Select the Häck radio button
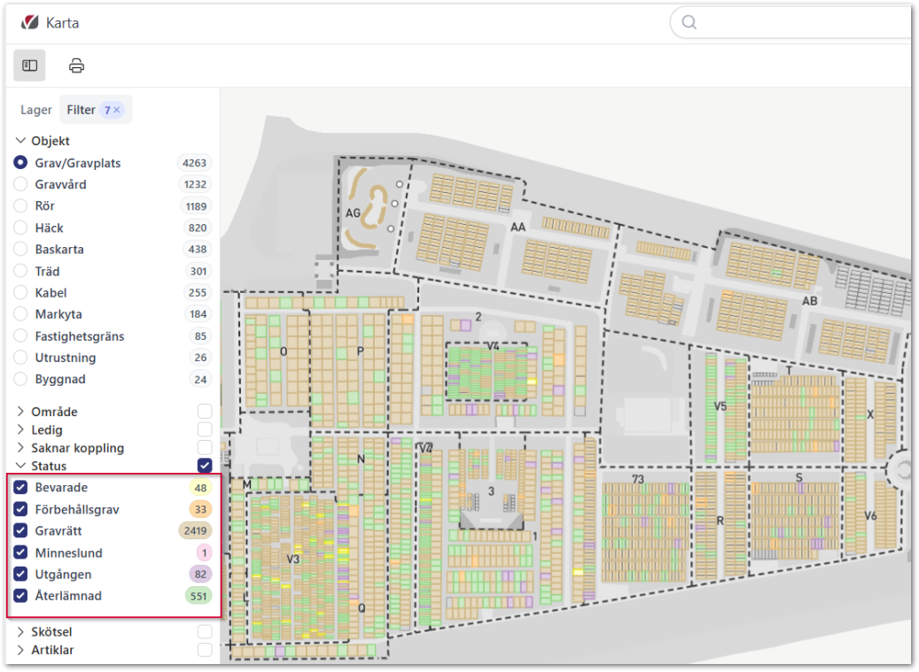This screenshot has width=919, height=672. coord(20,228)
